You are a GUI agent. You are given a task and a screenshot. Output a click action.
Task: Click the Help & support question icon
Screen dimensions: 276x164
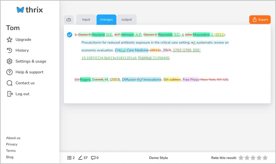[9, 72]
